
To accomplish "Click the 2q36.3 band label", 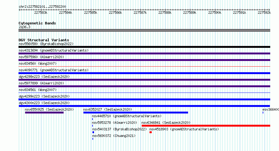I will 24,27.
